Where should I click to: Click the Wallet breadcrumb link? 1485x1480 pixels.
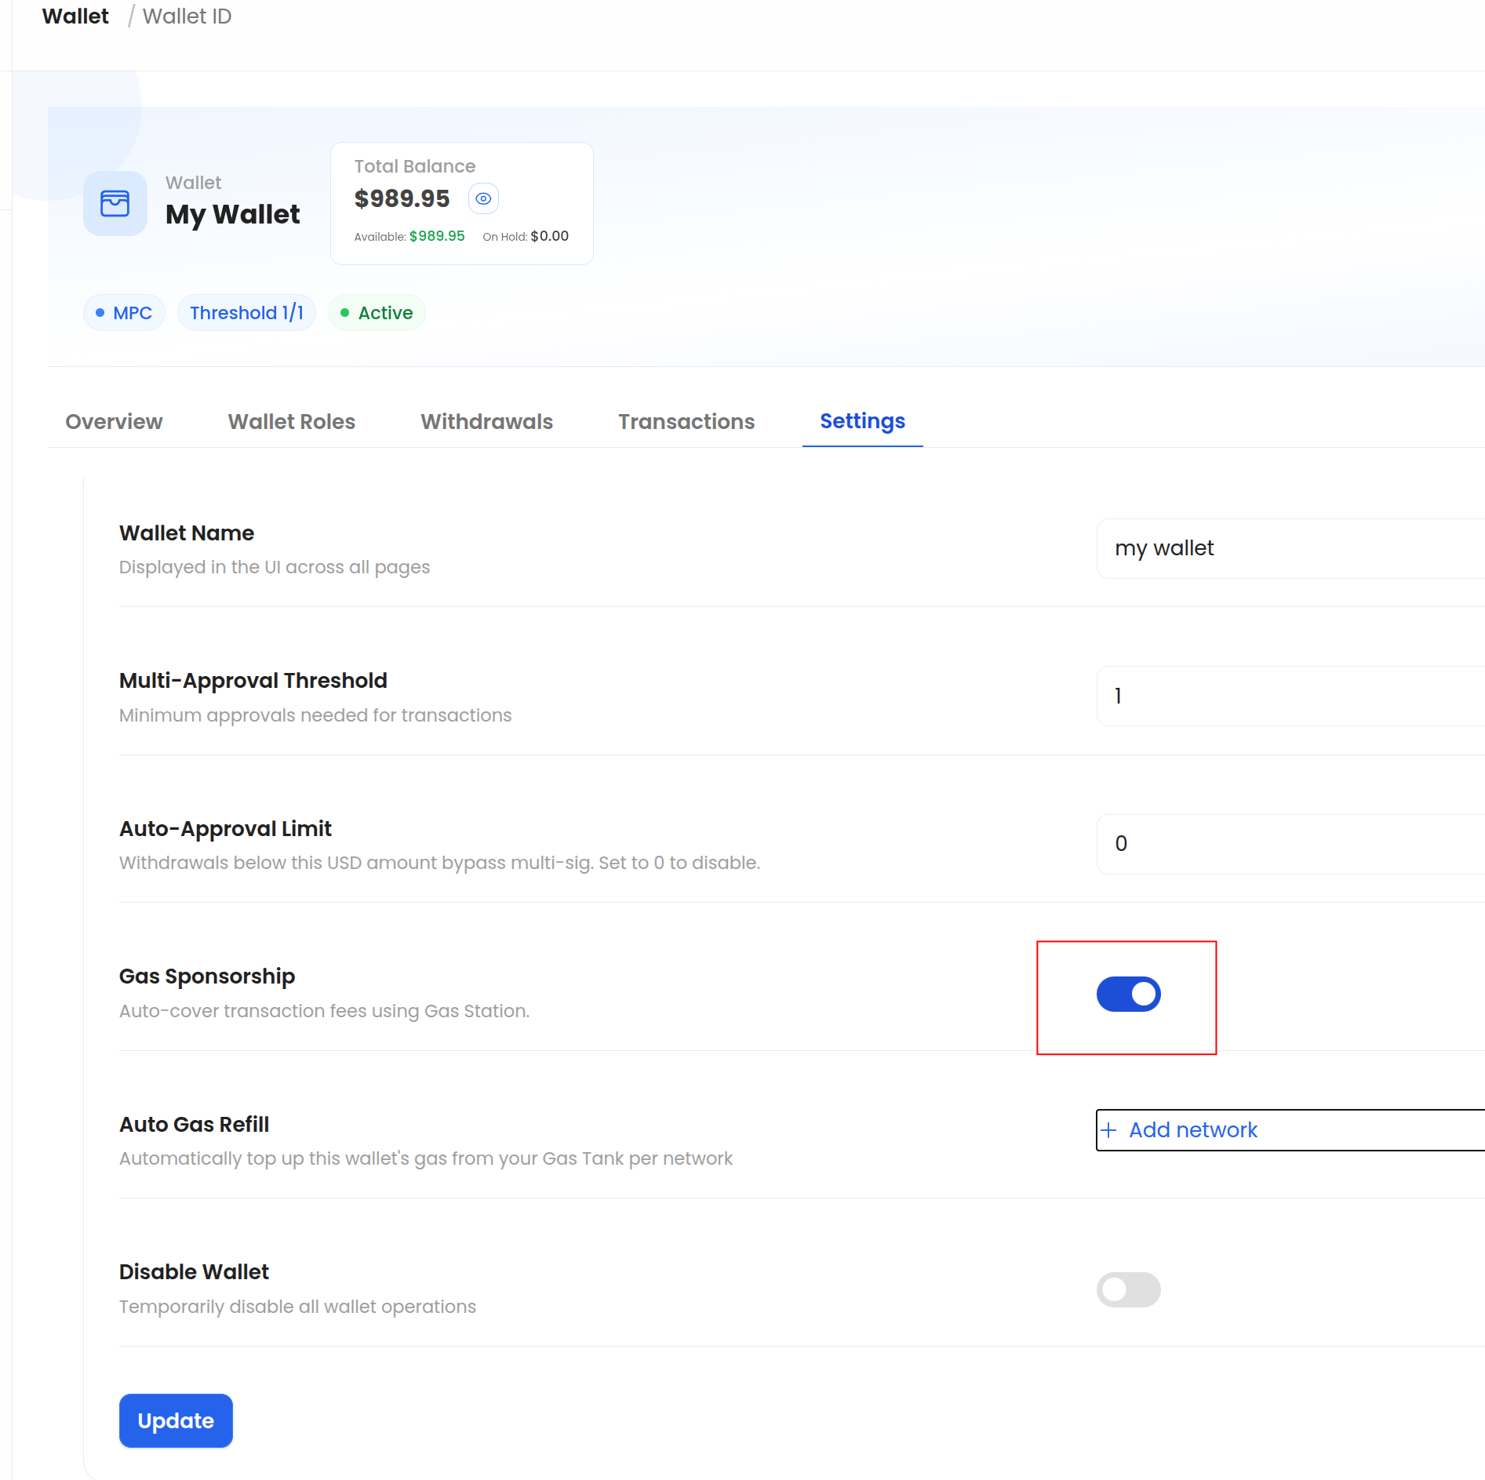click(x=75, y=16)
